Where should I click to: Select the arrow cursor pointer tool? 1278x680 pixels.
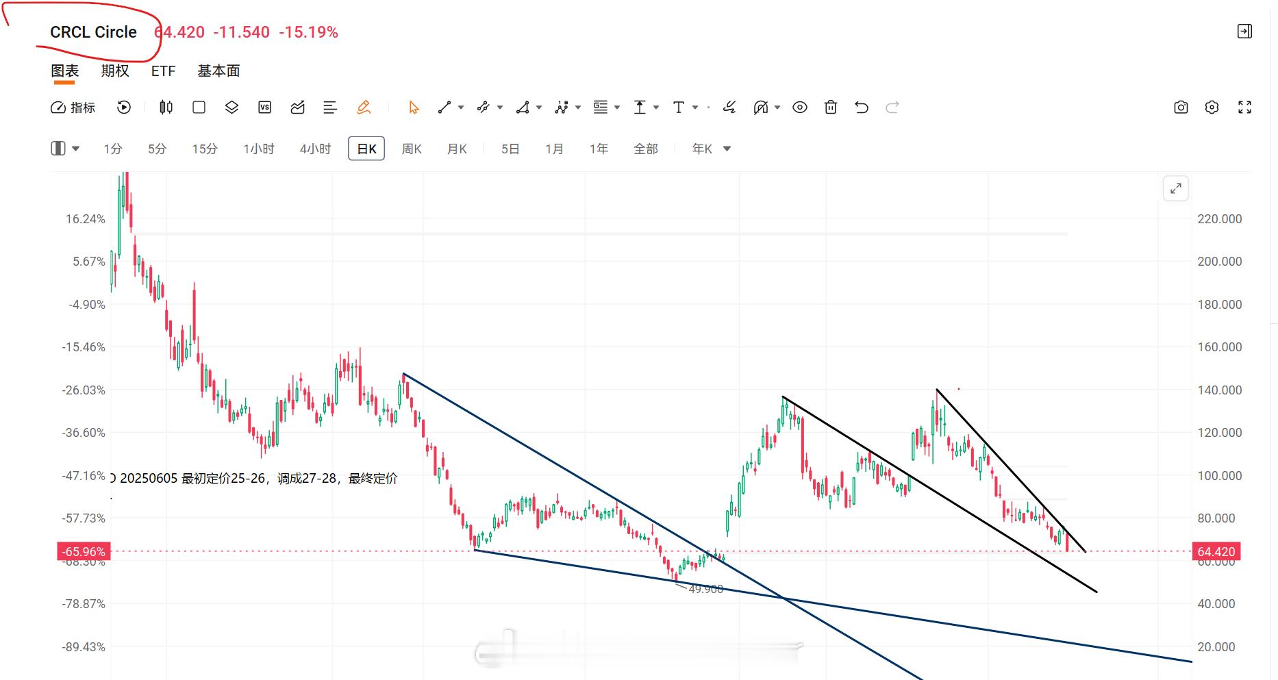pyautogui.click(x=414, y=108)
